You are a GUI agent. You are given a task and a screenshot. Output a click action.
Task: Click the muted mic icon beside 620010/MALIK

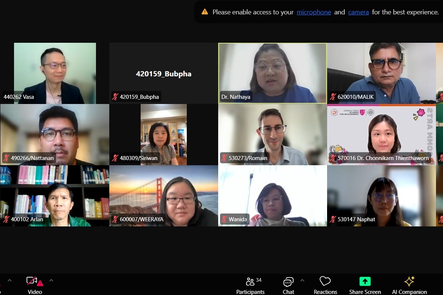333,97
